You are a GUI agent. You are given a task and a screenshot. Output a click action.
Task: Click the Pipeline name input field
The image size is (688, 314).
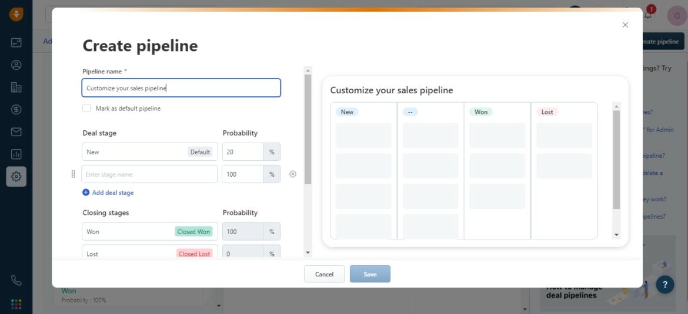tap(181, 88)
